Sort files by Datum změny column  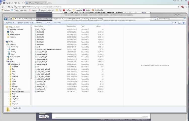point(72,26)
